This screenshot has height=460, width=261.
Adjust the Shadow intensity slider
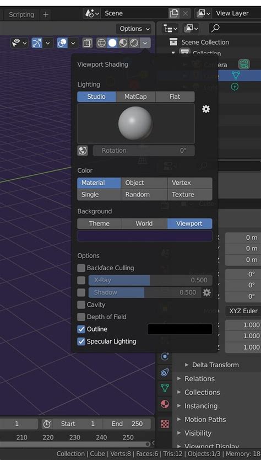(145, 292)
